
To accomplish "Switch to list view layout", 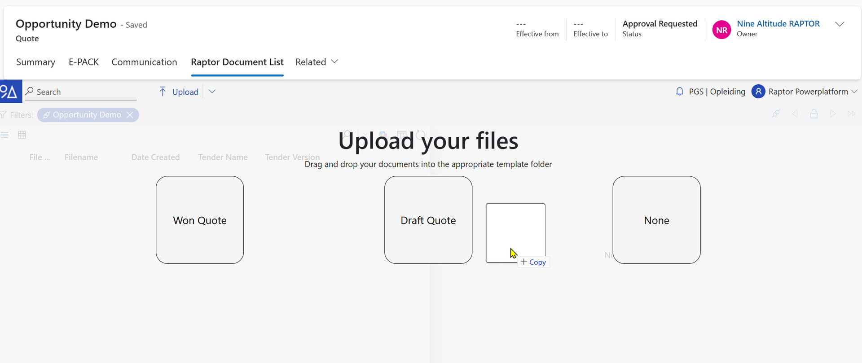I will pos(4,135).
